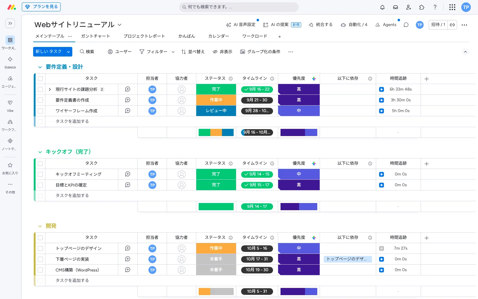Start time tracking for ワイヤーフレーム作成
Image resolution: width=478 pixels, height=299 pixels.
pyautogui.click(x=382, y=111)
